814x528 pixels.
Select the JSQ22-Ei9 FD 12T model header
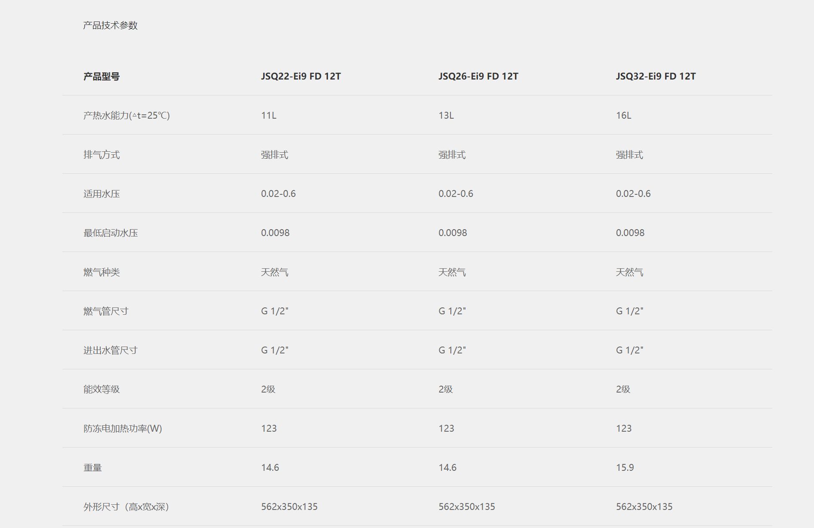pyautogui.click(x=301, y=76)
